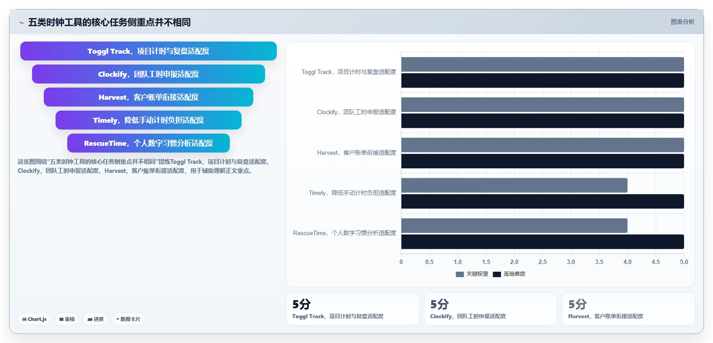Viewport: 713px width, 343px height.
Task: Click Clockify gray 关键权重 bar
Action: tap(542, 105)
